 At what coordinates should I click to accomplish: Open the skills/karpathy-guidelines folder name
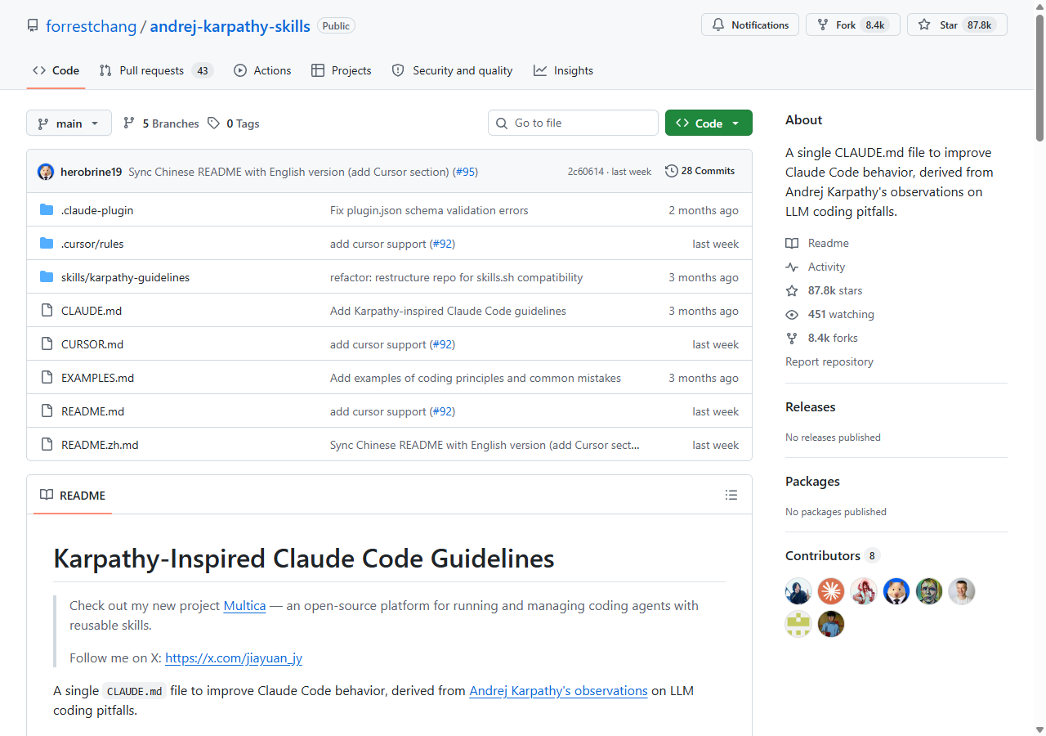(x=125, y=277)
